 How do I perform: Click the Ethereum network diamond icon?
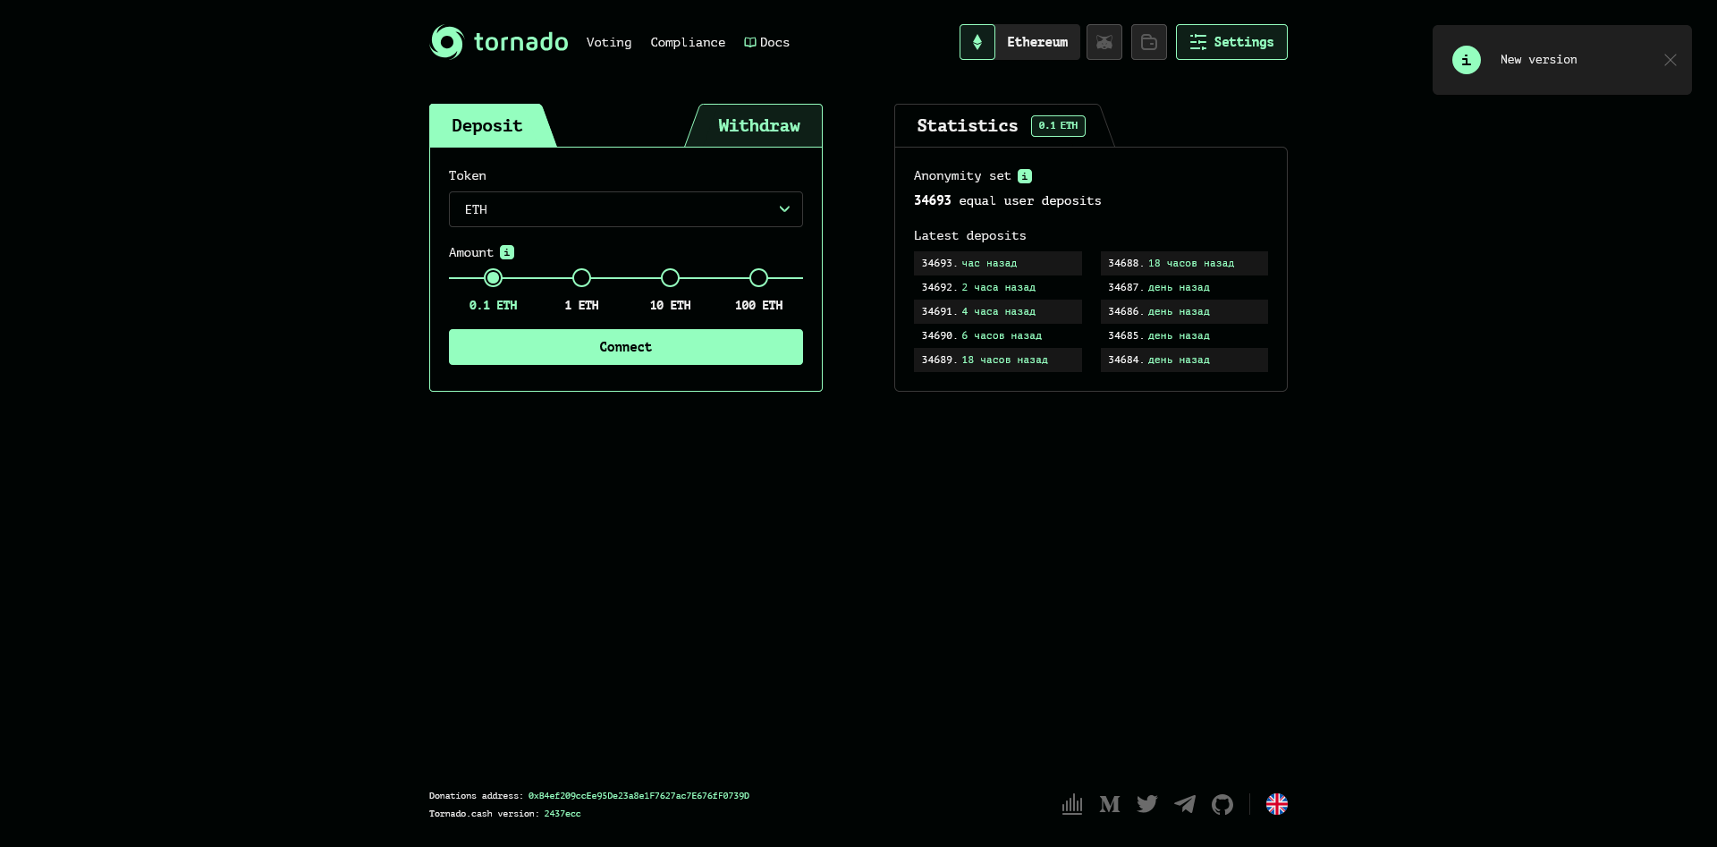tap(977, 42)
